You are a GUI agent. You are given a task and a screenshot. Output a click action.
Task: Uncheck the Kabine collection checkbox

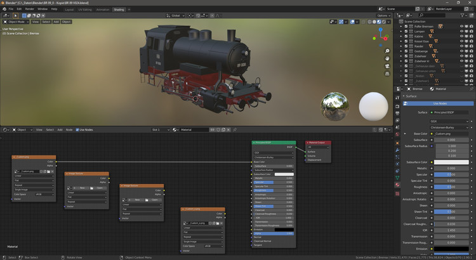pos(406,37)
